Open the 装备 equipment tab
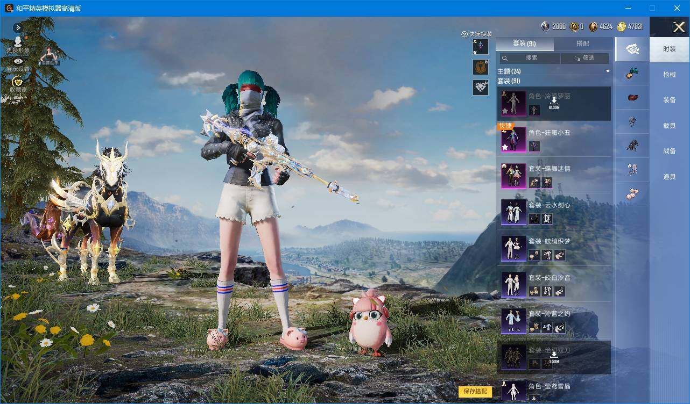690x404 pixels. 670,100
